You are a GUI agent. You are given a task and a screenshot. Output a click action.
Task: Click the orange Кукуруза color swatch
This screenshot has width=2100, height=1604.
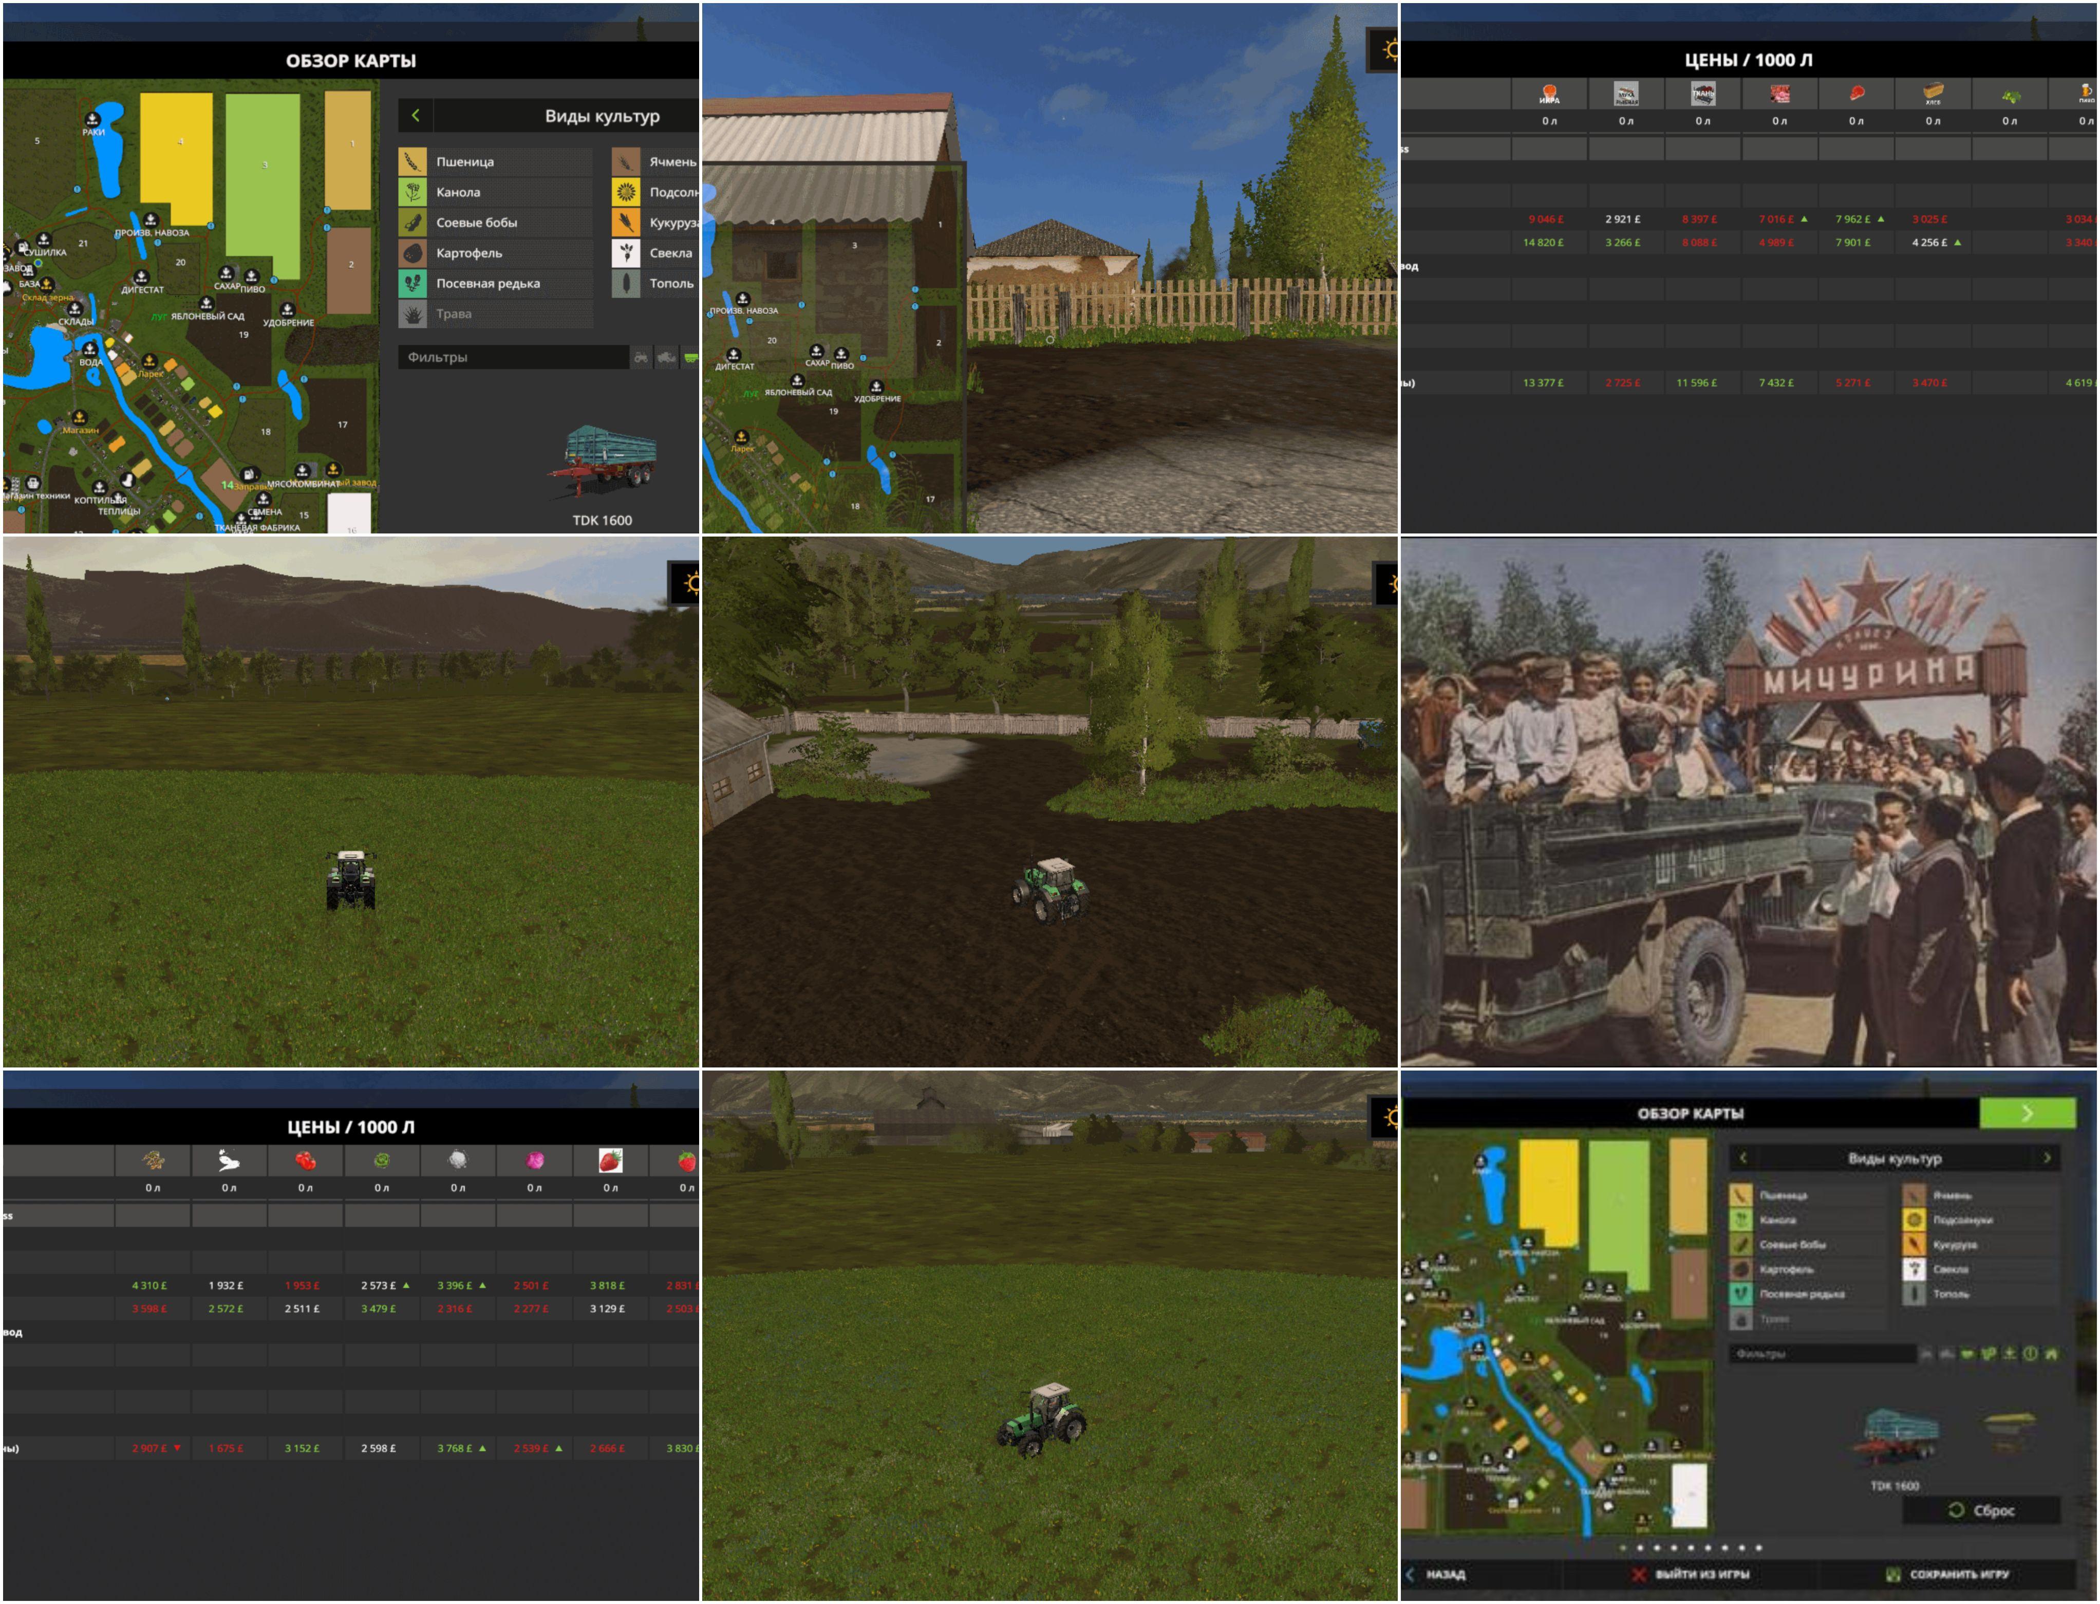coord(626,223)
